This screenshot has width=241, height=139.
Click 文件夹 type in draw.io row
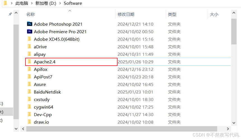[x=174, y=122]
